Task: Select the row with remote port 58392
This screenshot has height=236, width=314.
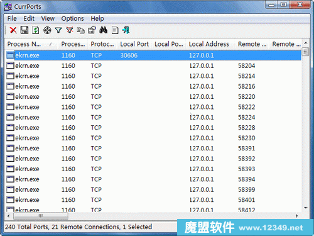Action: tap(153, 159)
